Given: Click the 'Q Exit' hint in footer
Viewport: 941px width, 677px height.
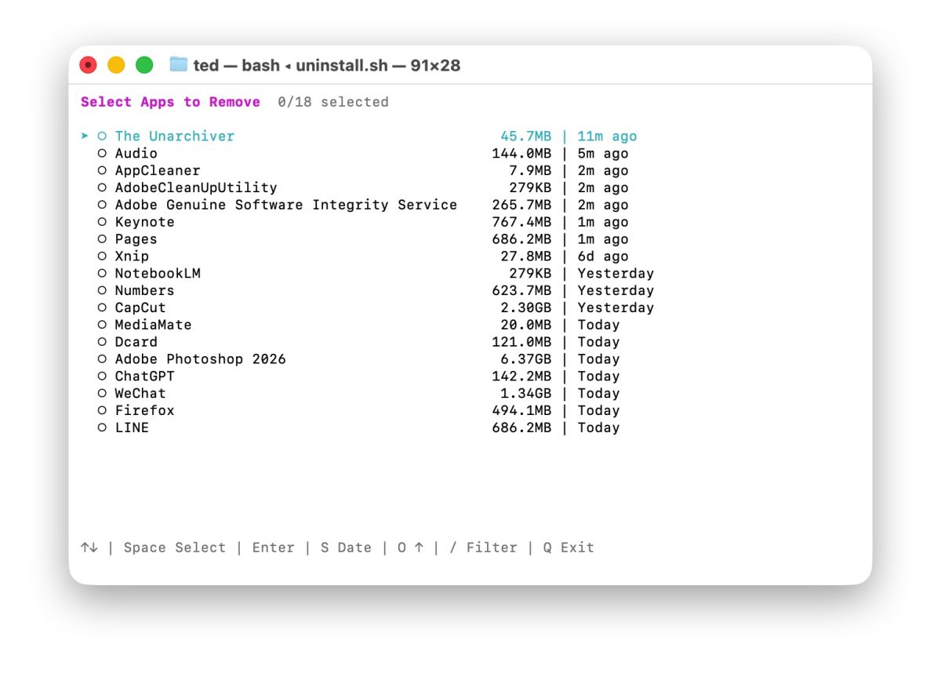Looking at the screenshot, I should coord(569,548).
